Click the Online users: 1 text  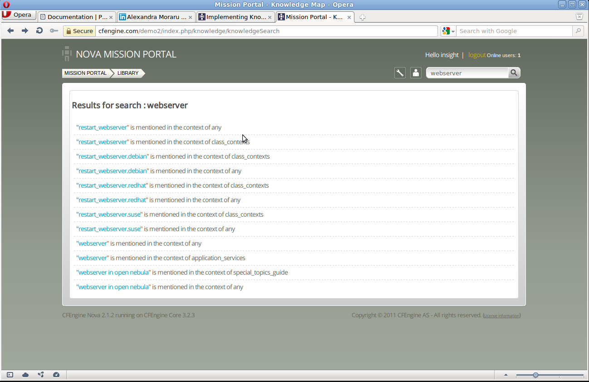[x=504, y=55]
